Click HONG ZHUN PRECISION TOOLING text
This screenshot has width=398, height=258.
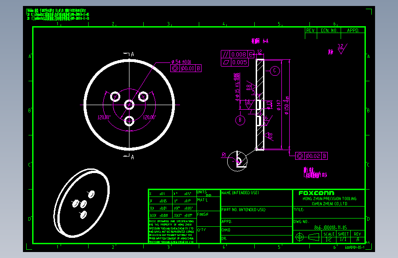[330, 199]
